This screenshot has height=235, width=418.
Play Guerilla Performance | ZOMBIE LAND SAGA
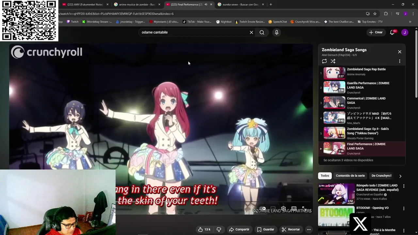tap(362, 88)
